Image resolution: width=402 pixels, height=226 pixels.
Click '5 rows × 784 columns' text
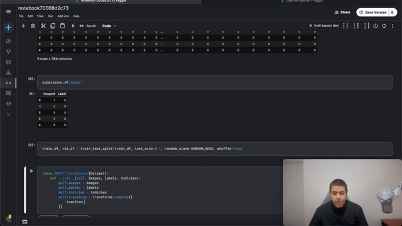[x=55, y=58]
